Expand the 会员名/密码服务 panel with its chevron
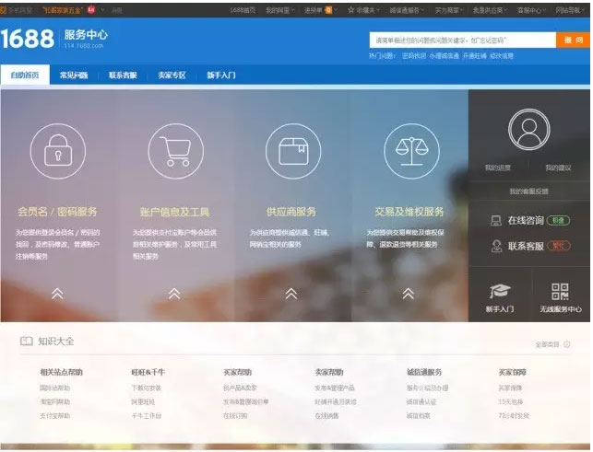This screenshot has height=452, width=593. 57,294
